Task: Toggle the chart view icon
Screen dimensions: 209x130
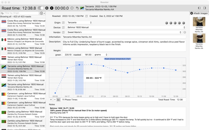Action: [58, 100]
